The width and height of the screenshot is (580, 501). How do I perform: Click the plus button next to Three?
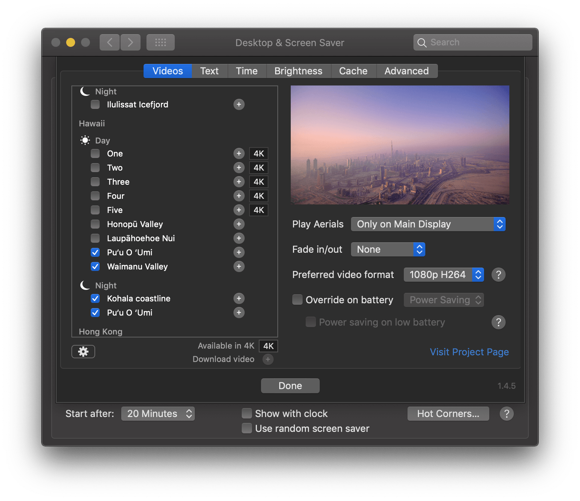point(239,182)
